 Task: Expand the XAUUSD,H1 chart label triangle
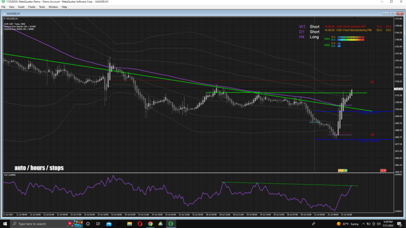[5, 19]
